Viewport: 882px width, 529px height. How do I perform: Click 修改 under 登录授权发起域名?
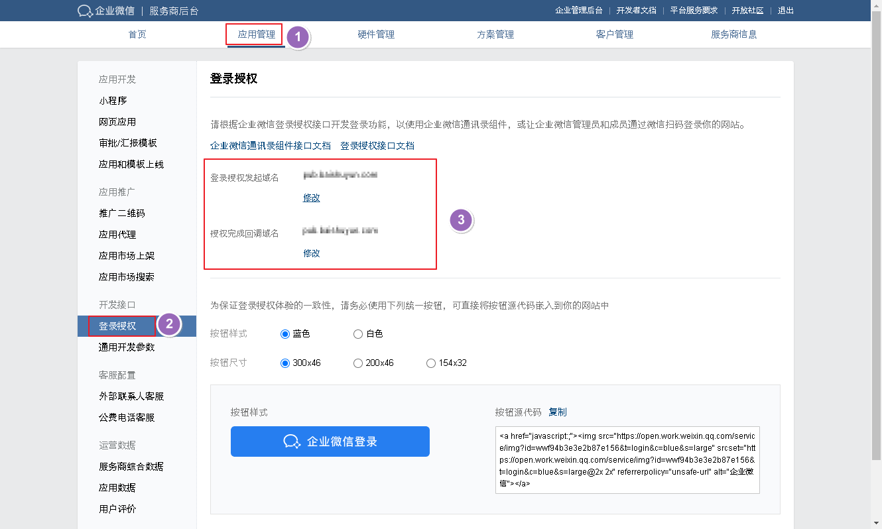[312, 198]
